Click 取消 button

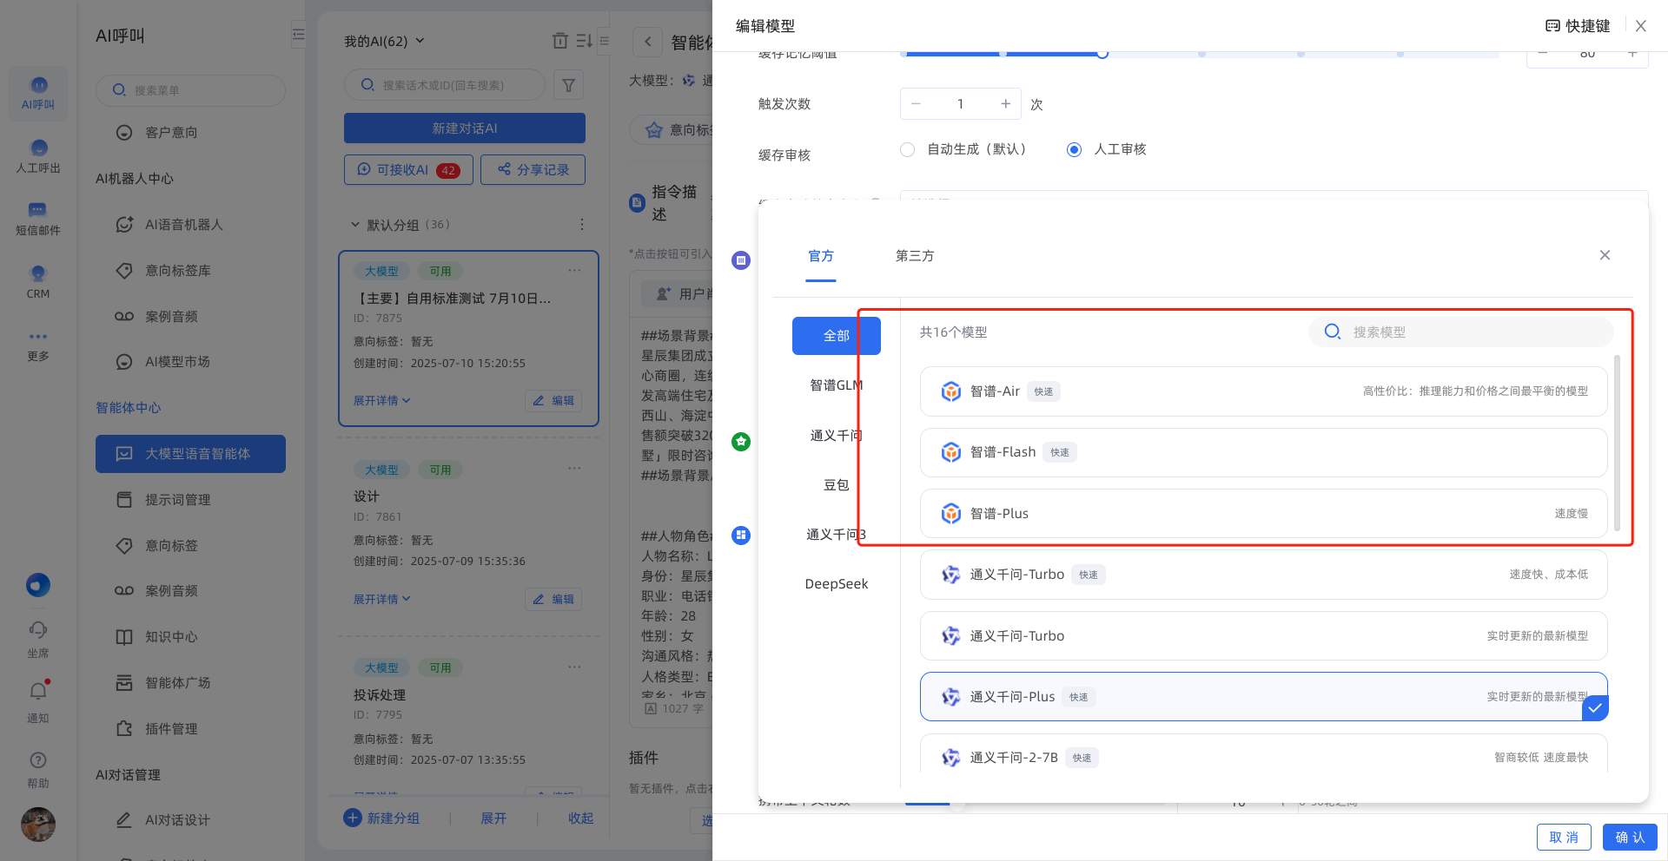[x=1564, y=838]
